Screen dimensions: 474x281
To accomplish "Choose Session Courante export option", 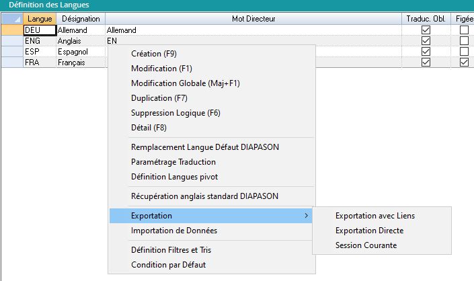I will coord(366,245).
